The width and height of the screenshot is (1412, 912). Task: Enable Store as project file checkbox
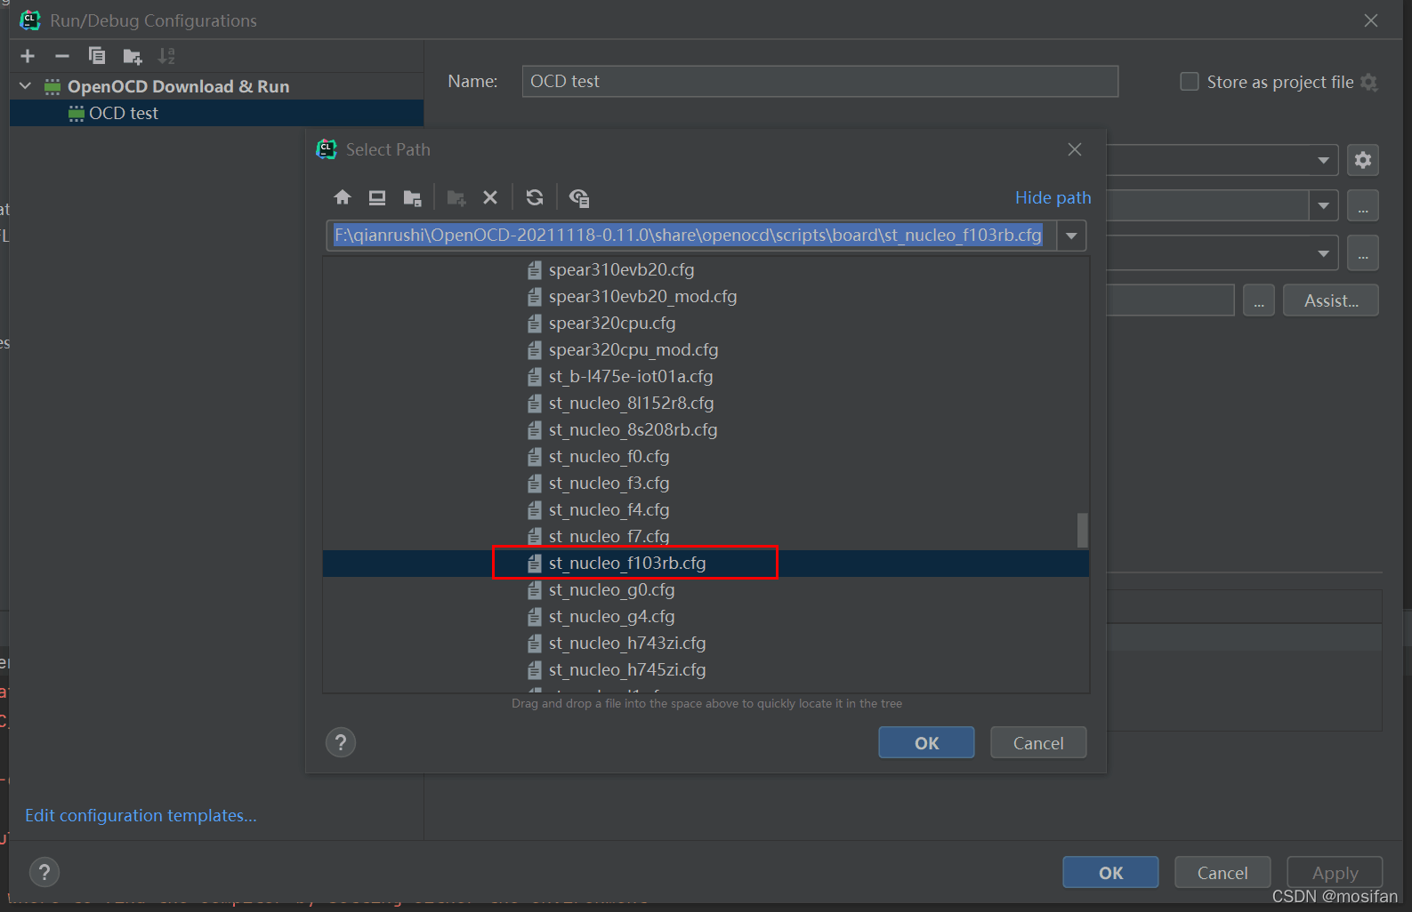[x=1189, y=82]
